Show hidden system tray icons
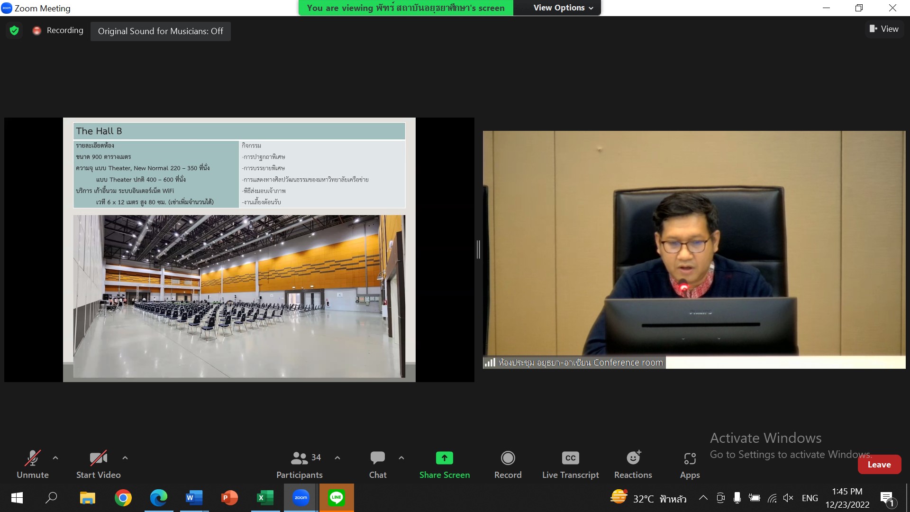The image size is (910, 512). pos(703,498)
